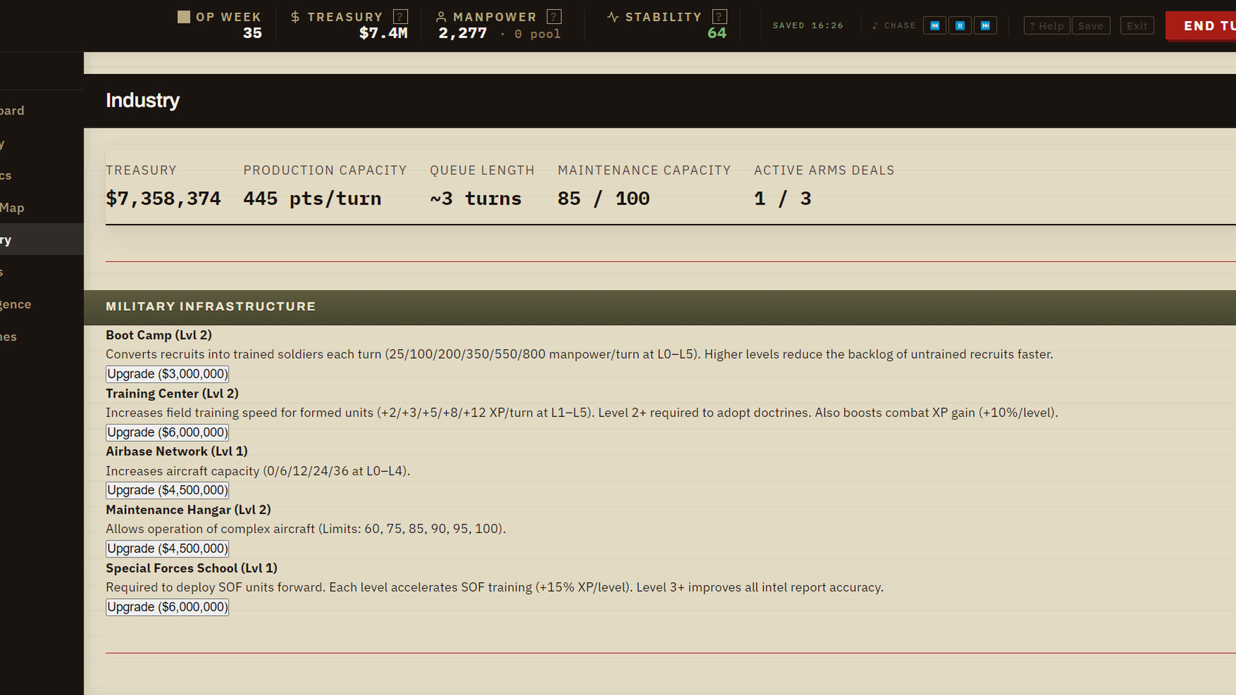Viewport: 1236px width, 695px height.
Task: Click the music note CHASE label
Action: [x=894, y=26]
